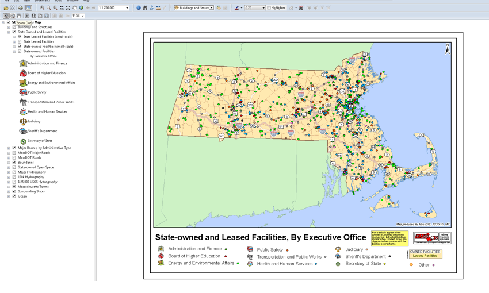Toggle the Massachusetts Towns layer checkbox
This screenshot has width=489, height=293.
point(14,187)
